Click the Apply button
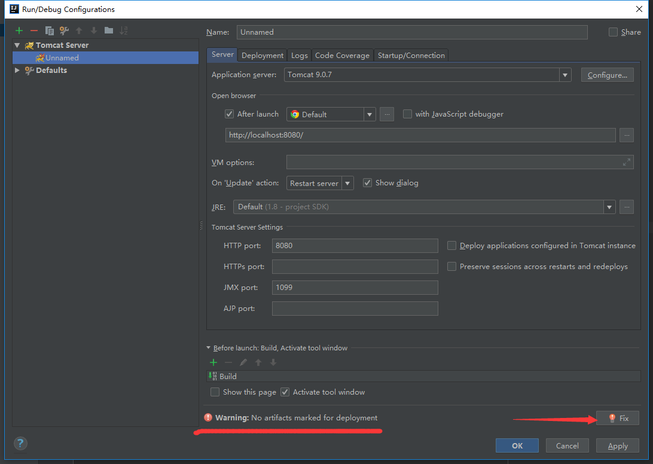 (618, 445)
